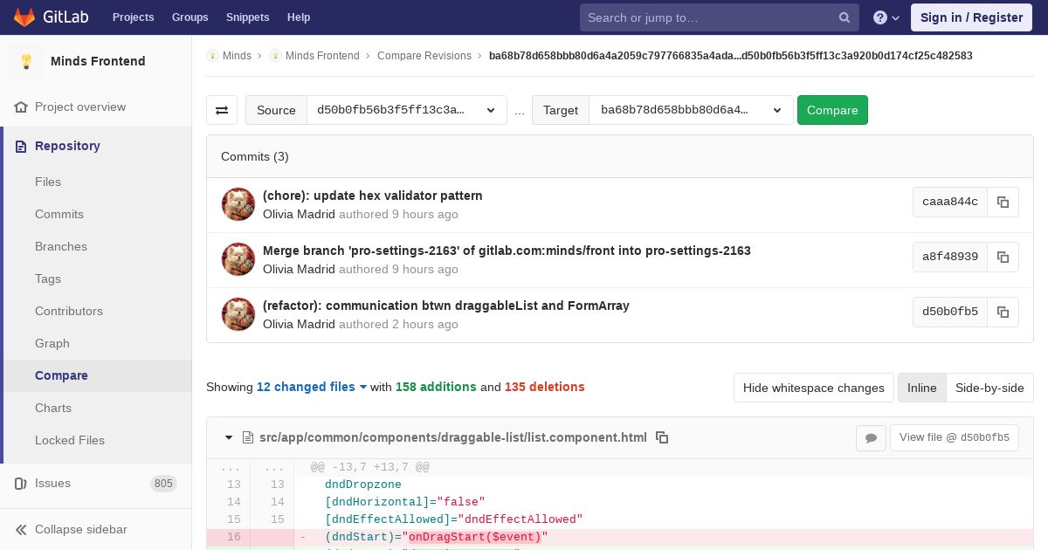Select the Inline diff view
Viewport: 1048px width, 550px height.
tap(921, 388)
